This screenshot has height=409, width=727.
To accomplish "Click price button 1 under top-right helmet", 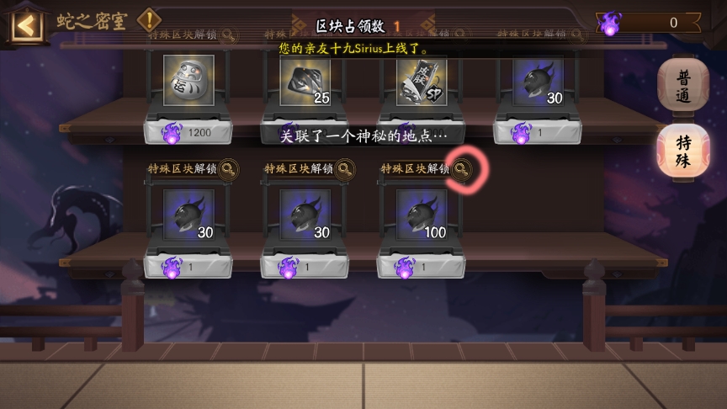I will (x=538, y=133).
